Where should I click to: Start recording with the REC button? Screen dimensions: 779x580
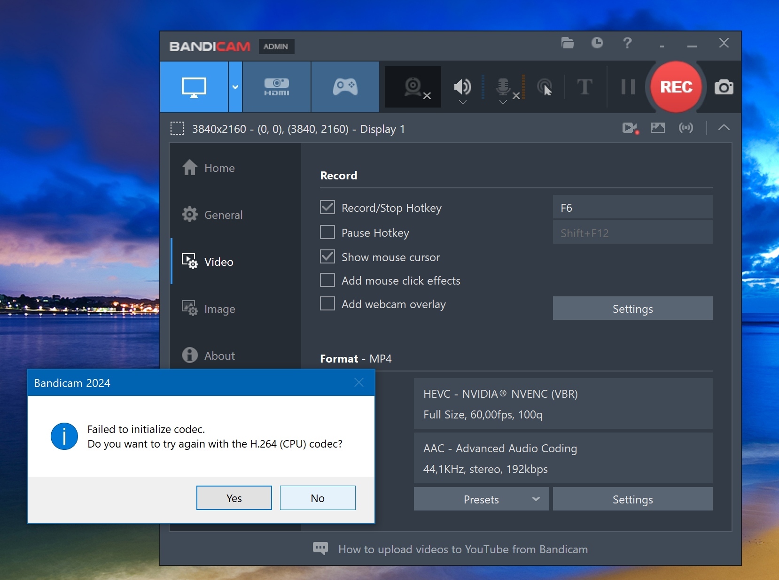(x=677, y=87)
